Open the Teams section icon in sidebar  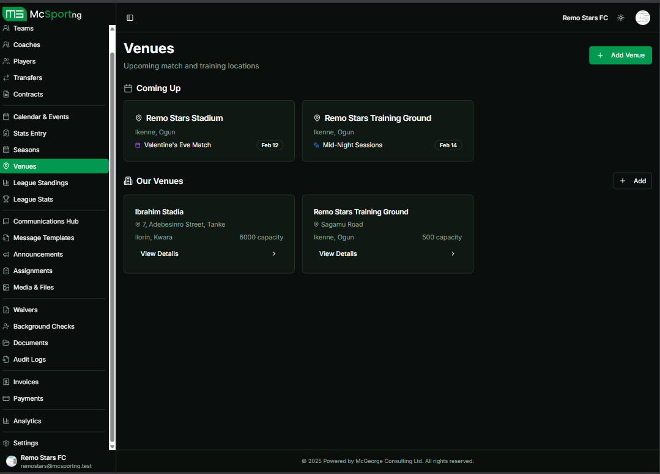[x=6, y=28]
